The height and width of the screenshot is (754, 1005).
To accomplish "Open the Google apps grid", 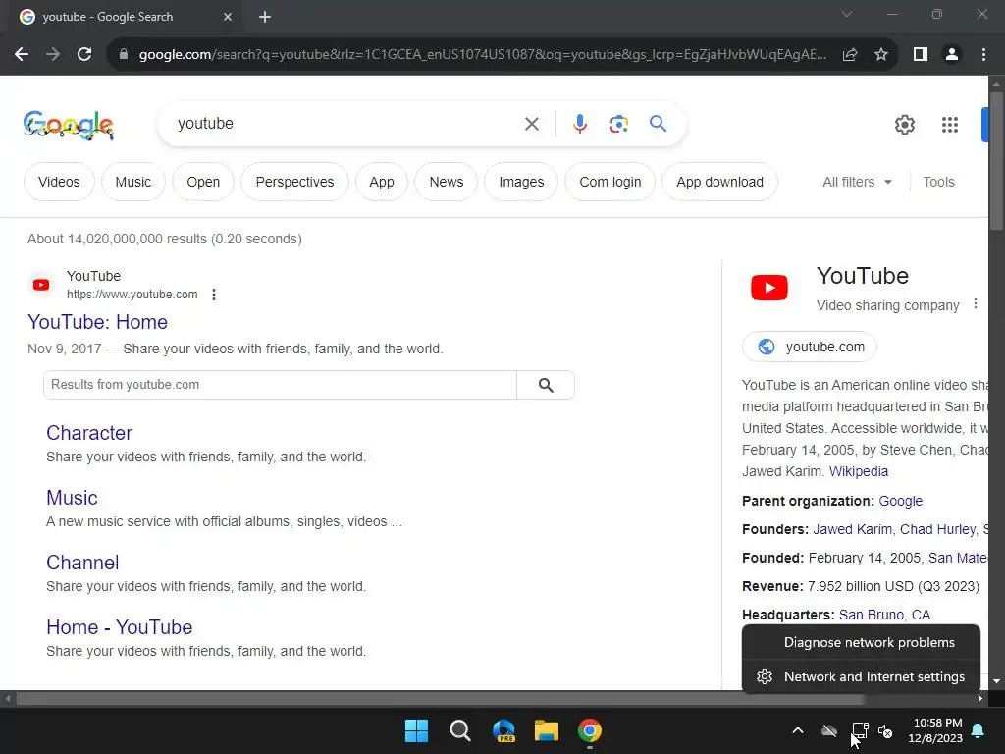I will click(950, 125).
